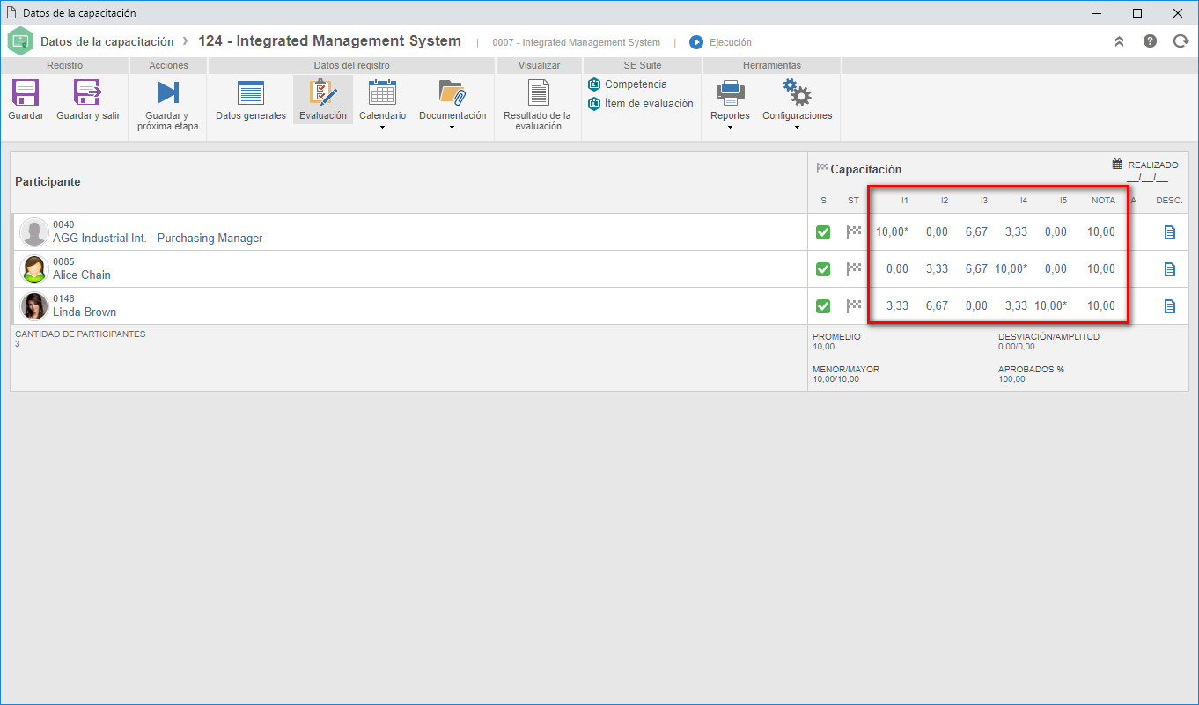
Task: Open description document for Linda Brown
Action: point(1170,306)
